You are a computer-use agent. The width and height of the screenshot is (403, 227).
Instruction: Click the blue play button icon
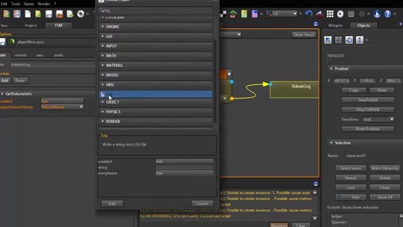pyautogui.click(x=377, y=14)
